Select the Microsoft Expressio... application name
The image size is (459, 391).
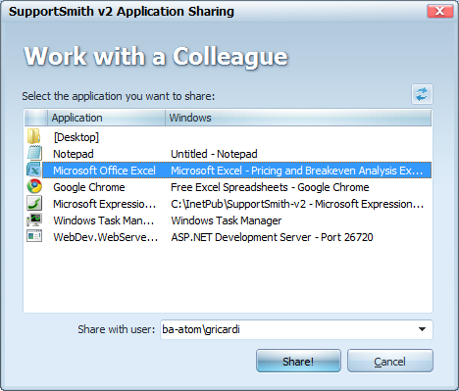click(x=105, y=204)
